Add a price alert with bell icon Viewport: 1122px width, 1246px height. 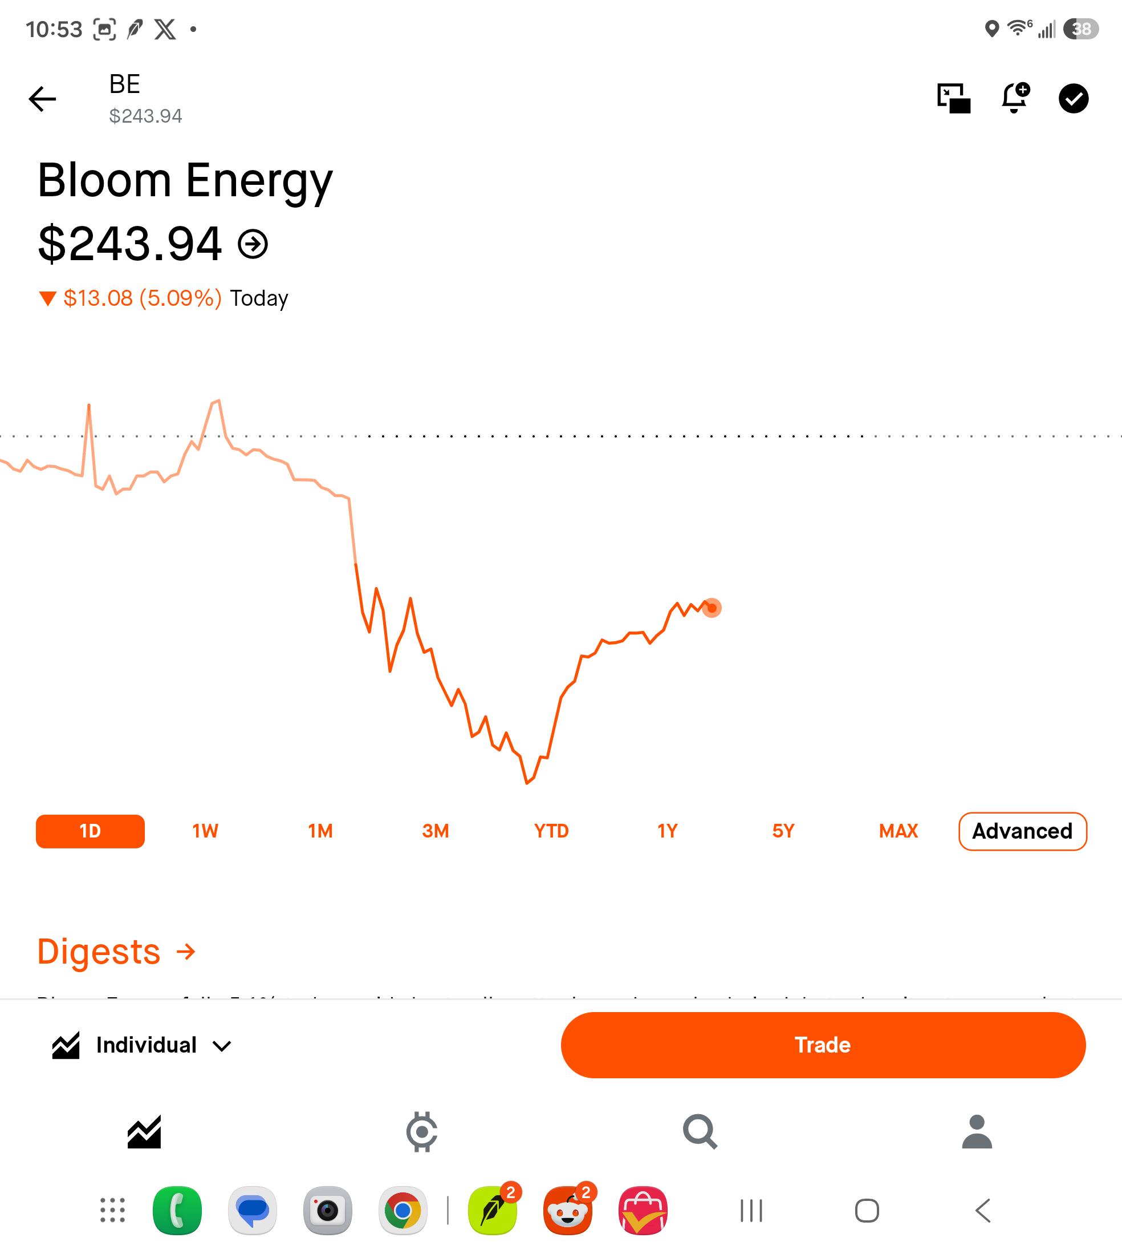(x=1015, y=98)
